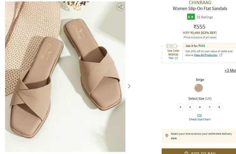
Task: Add the sandals to bag
Action: coord(199,151)
